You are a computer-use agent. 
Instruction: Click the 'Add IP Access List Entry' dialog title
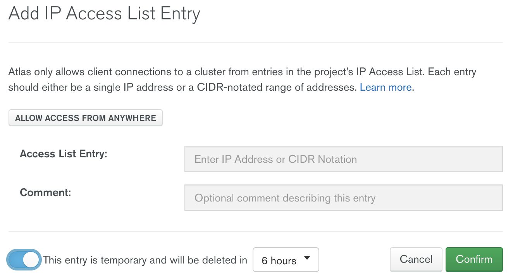(104, 14)
